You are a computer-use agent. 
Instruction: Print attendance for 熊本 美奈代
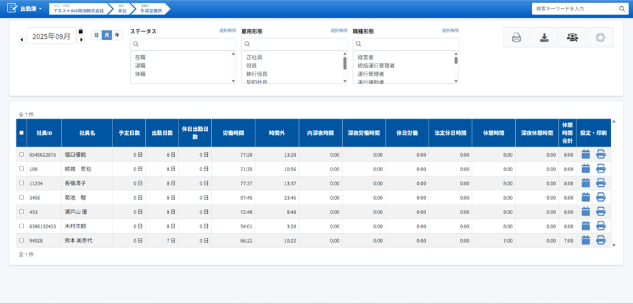pos(601,240)
